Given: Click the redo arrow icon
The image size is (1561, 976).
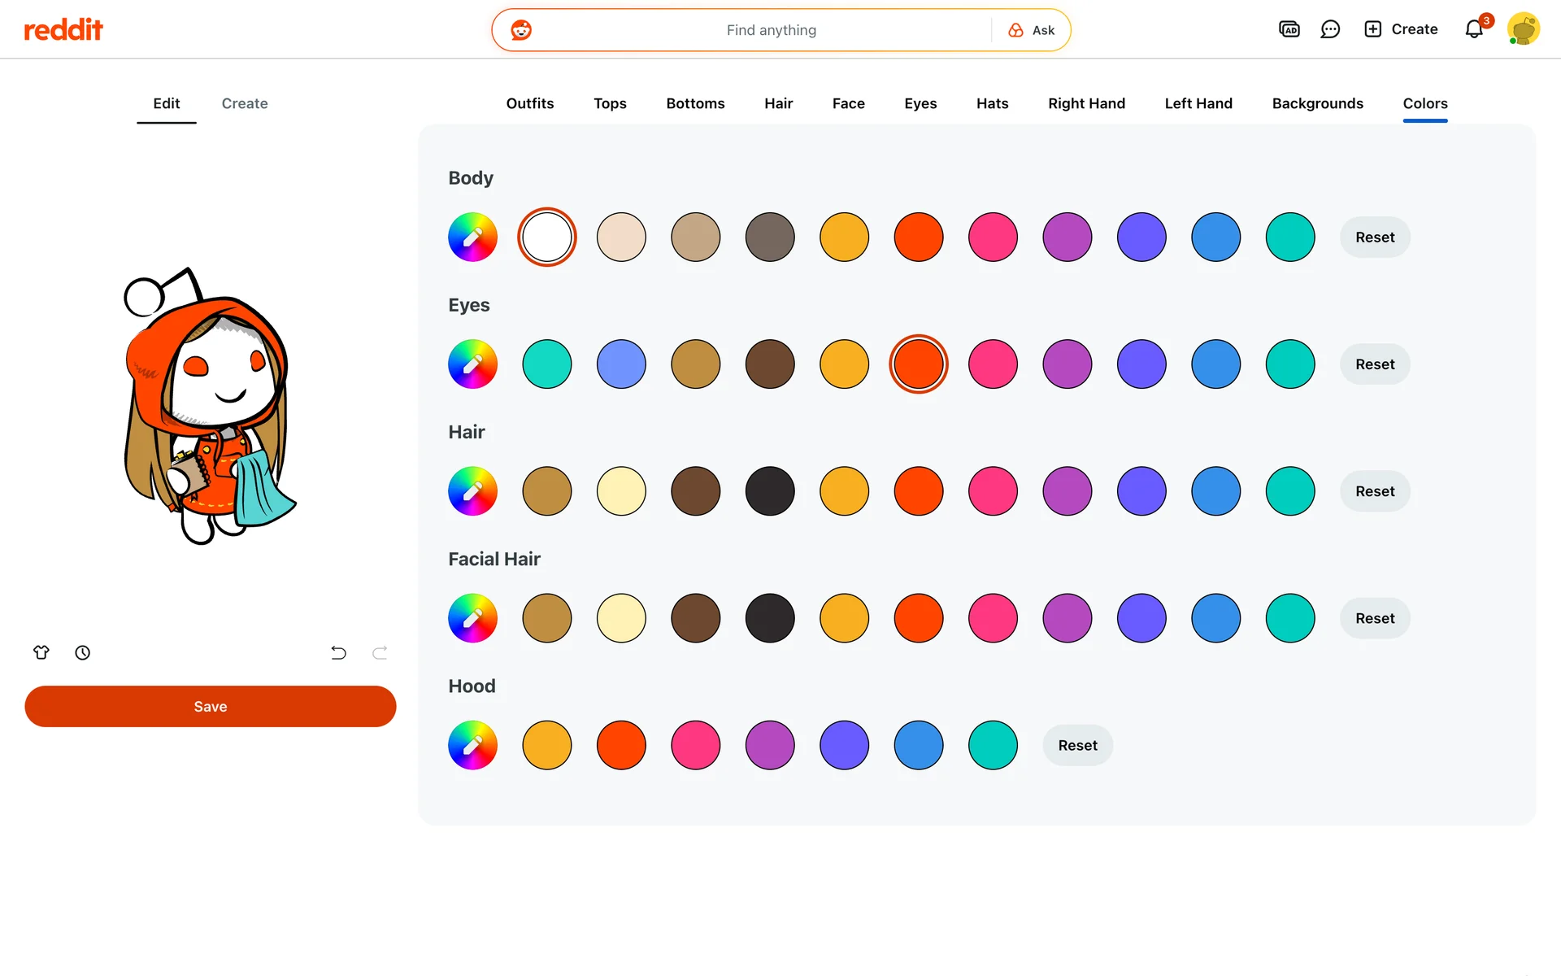Looking at the screenshot, I should (x=380, y=652).
